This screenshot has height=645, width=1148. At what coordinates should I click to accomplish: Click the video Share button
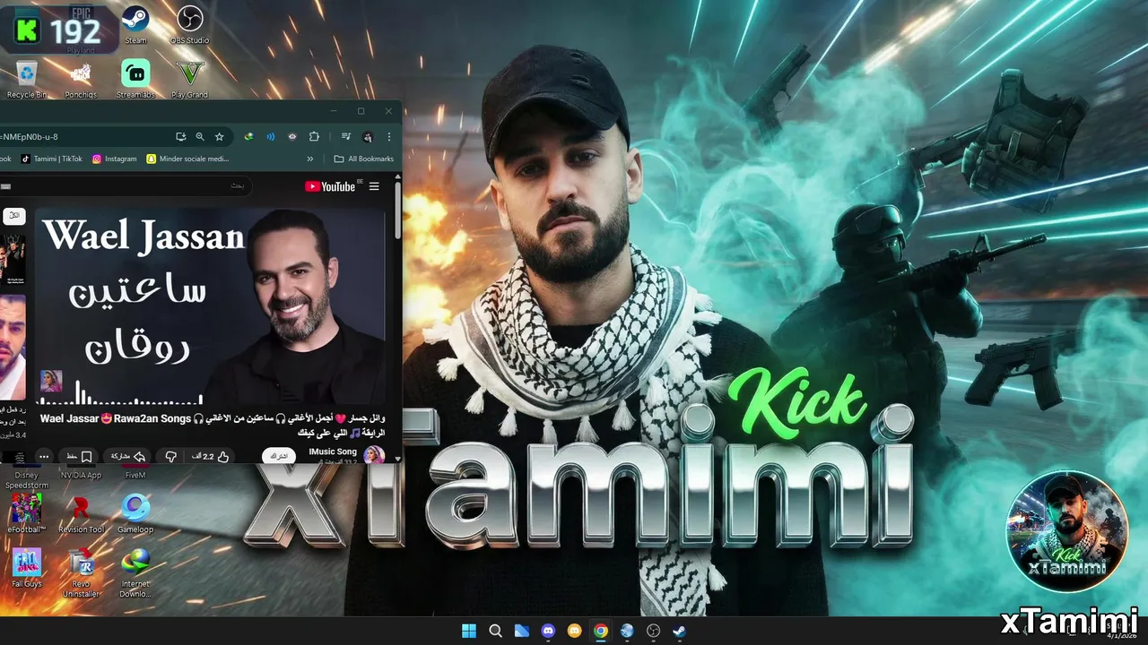coord(127,456)
